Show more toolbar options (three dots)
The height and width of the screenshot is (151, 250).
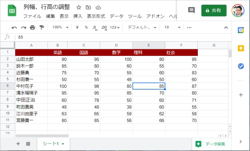[x=189, y=27]
